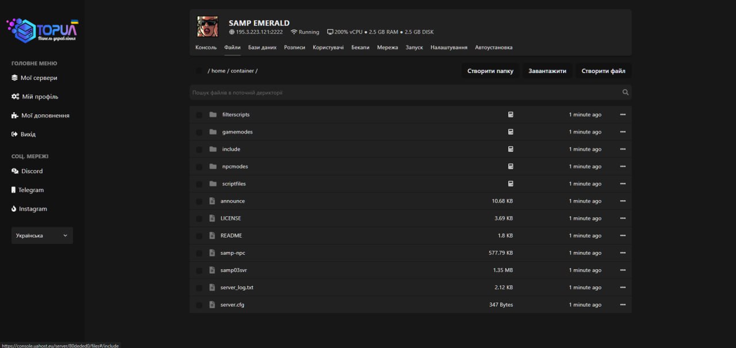Click the file icon next to server.cfg
This screenshot has height=348, width=736.
click(212, 305)
